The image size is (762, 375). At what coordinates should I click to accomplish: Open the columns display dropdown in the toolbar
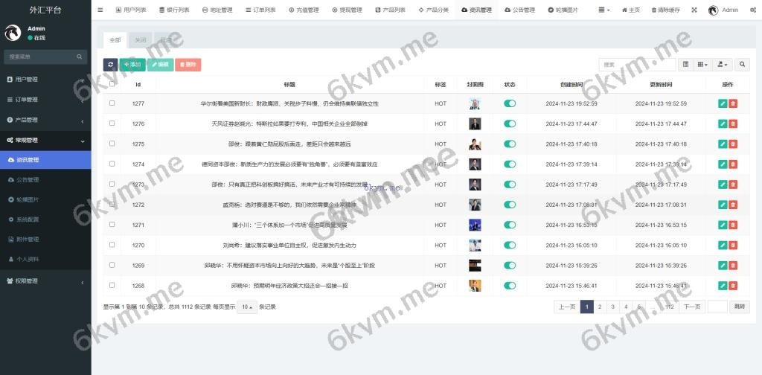click(x=702, y=65)
